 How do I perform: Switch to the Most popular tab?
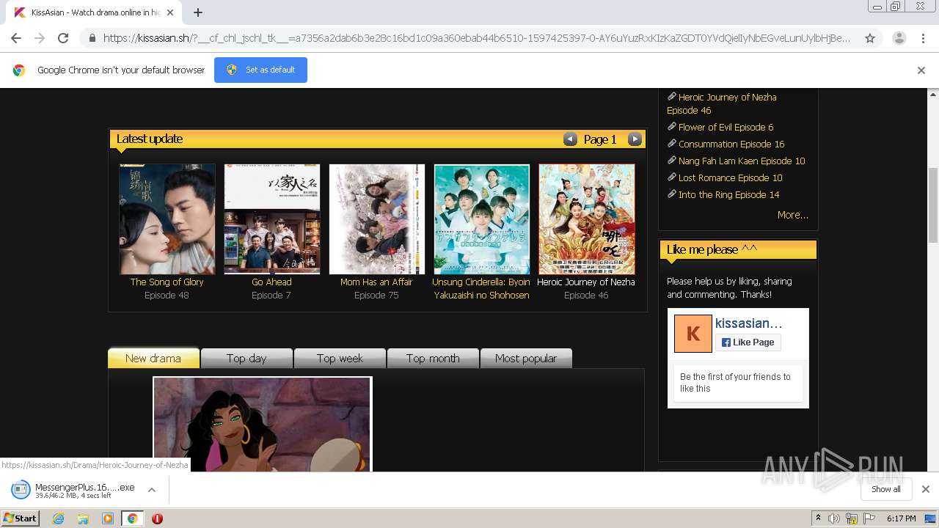[x=526, y=358]
